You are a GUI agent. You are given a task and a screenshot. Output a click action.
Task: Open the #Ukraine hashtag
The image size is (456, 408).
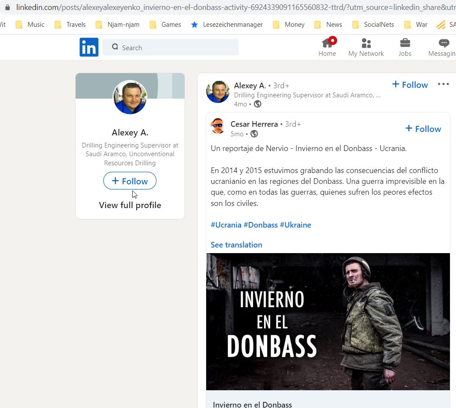tap(296, 225)
